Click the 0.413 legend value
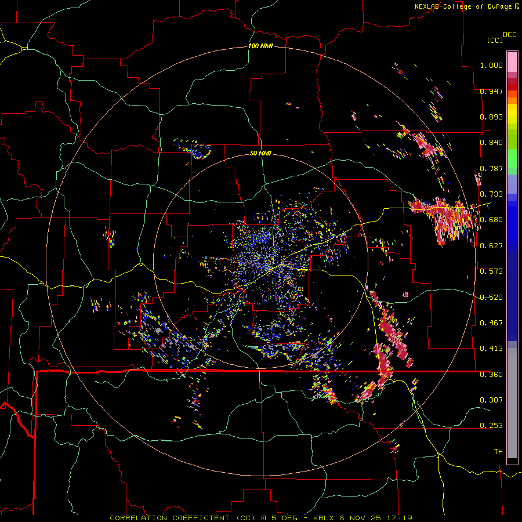The width and height of the screenshot is (522, 522). coord(491,349)
